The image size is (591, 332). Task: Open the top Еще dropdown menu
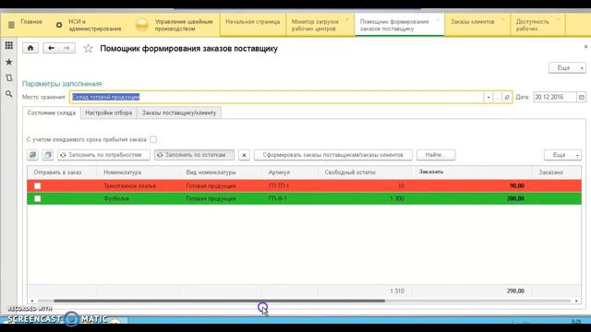[x=567, y=67]
